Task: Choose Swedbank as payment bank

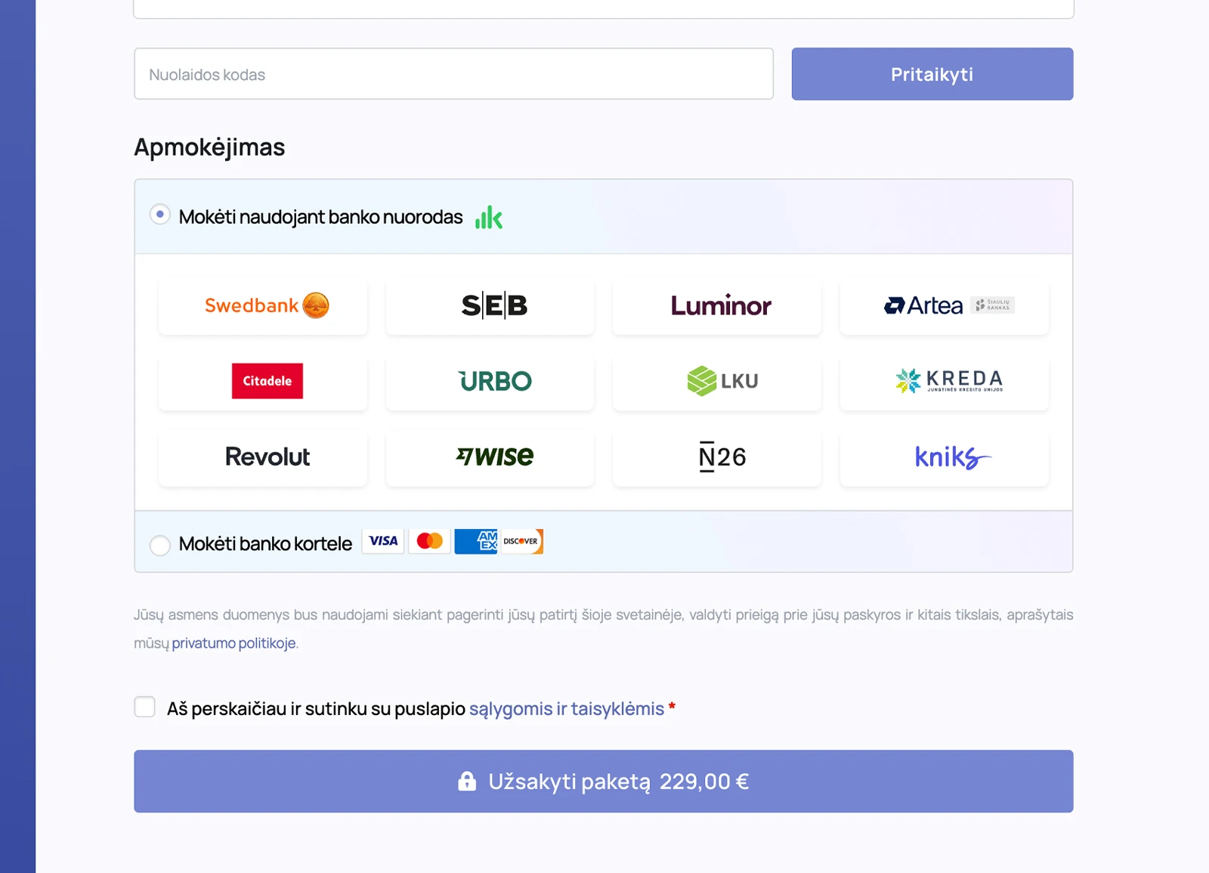Action: tap(263, 305)
